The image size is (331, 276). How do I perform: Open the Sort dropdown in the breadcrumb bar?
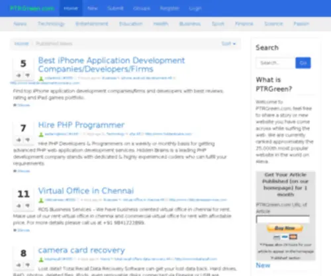pos(228,44)
